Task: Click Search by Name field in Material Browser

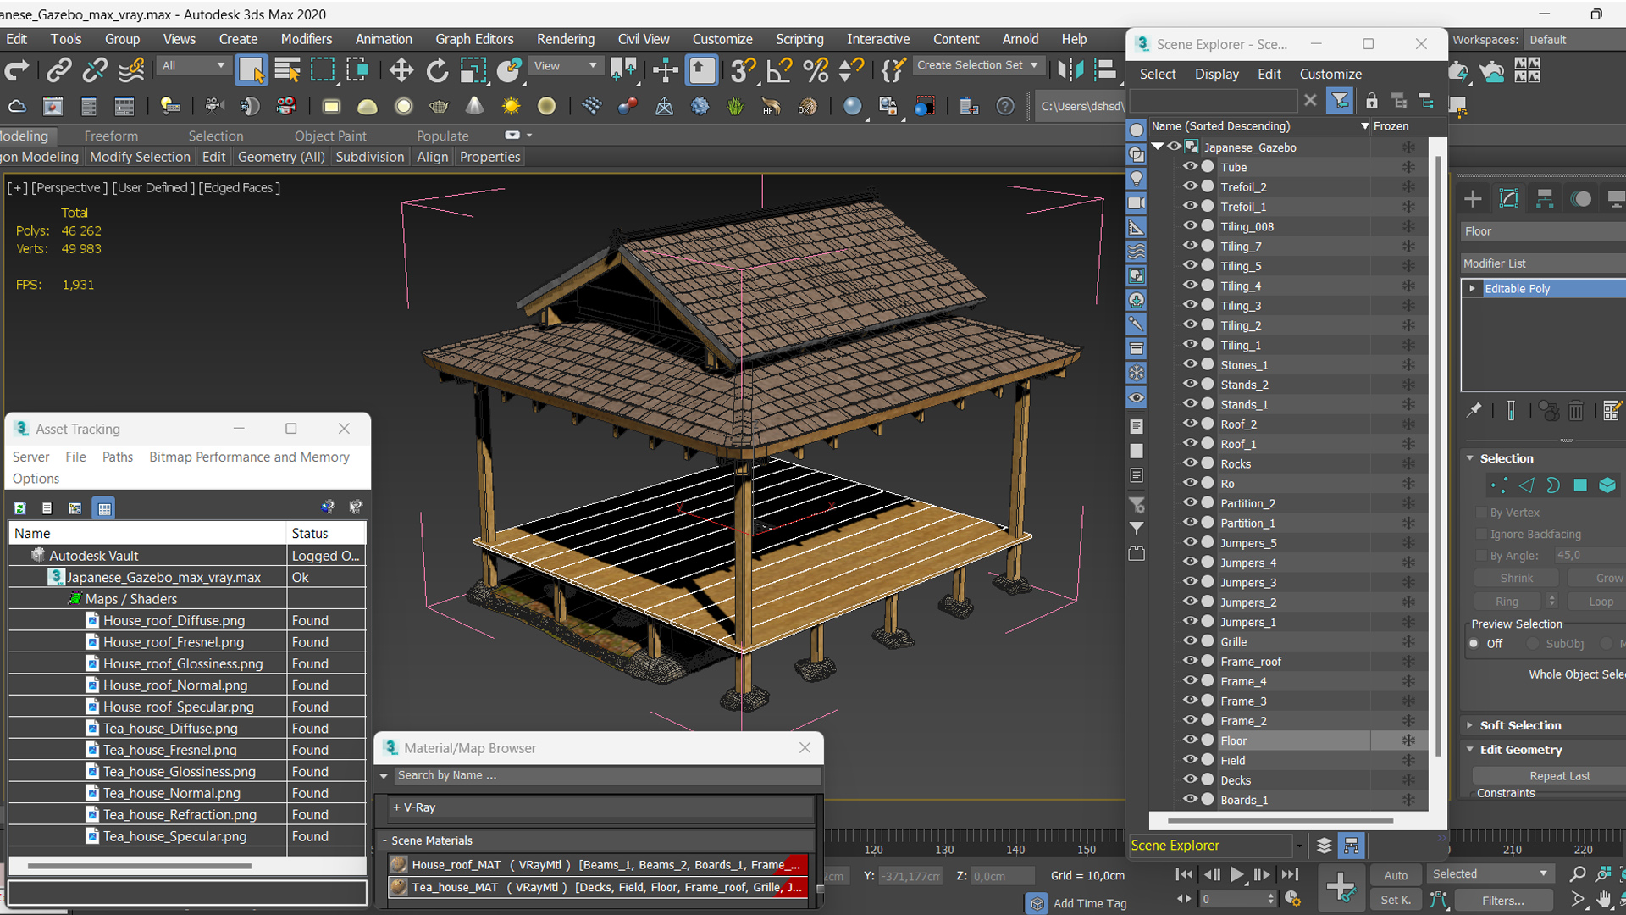Action: pos(606,775)
